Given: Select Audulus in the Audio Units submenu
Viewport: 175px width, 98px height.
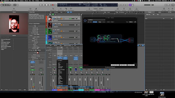Looking at the screenshot, I should [x=73, y=87].
